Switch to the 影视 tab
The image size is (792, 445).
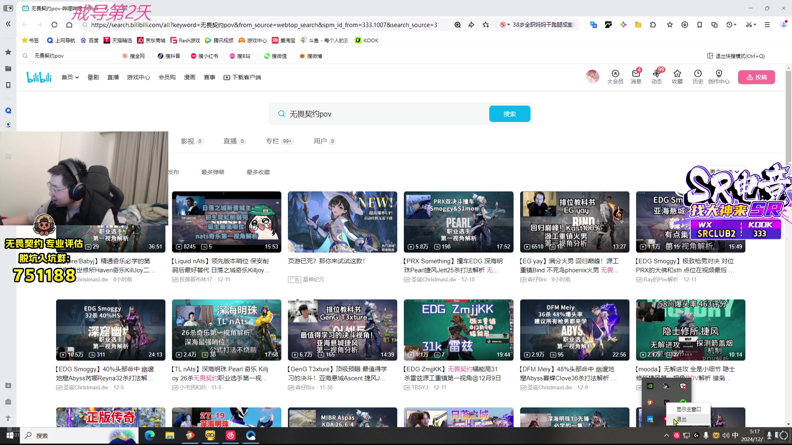[x=192, y=141]
